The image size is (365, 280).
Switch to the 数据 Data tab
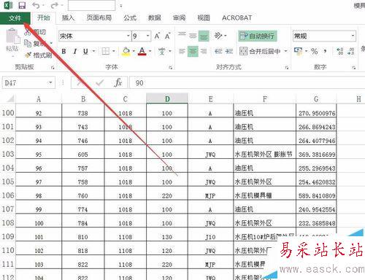(x=155, y=17)
